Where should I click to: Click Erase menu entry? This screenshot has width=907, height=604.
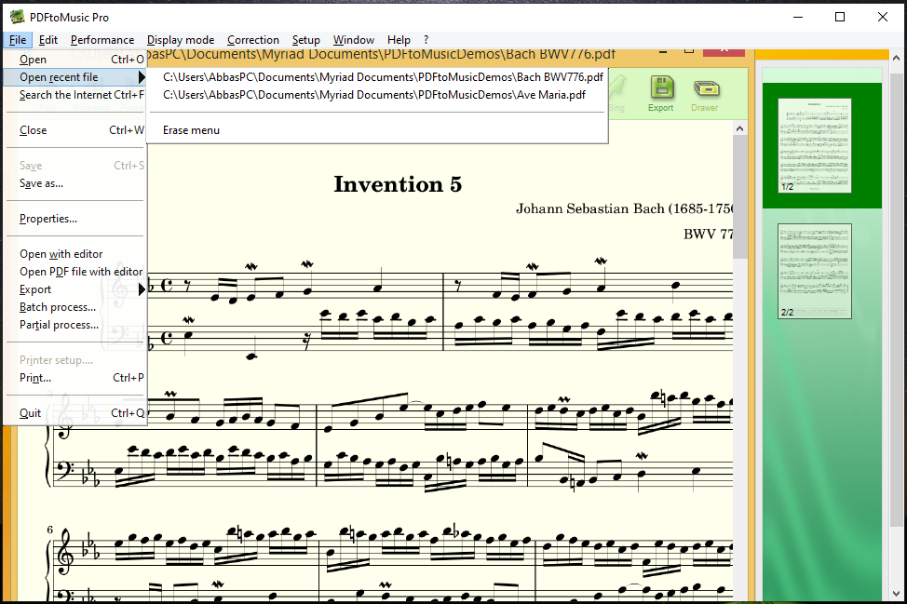pyautogui.click(x=377, y=130)
